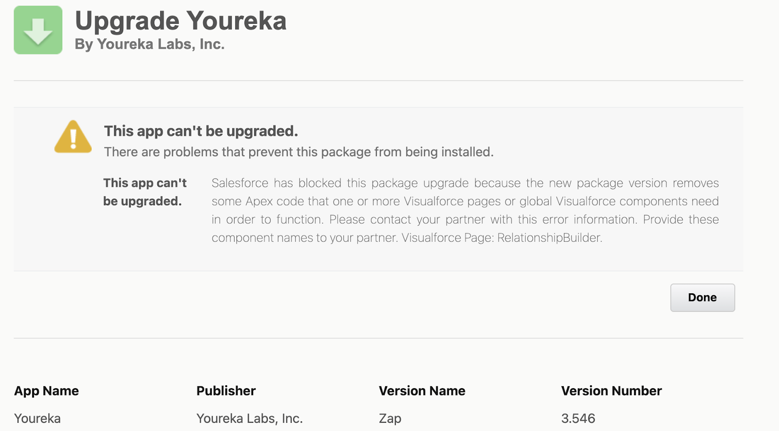
Task: Click the Version Number column header
Action: [x=612, y=391]
